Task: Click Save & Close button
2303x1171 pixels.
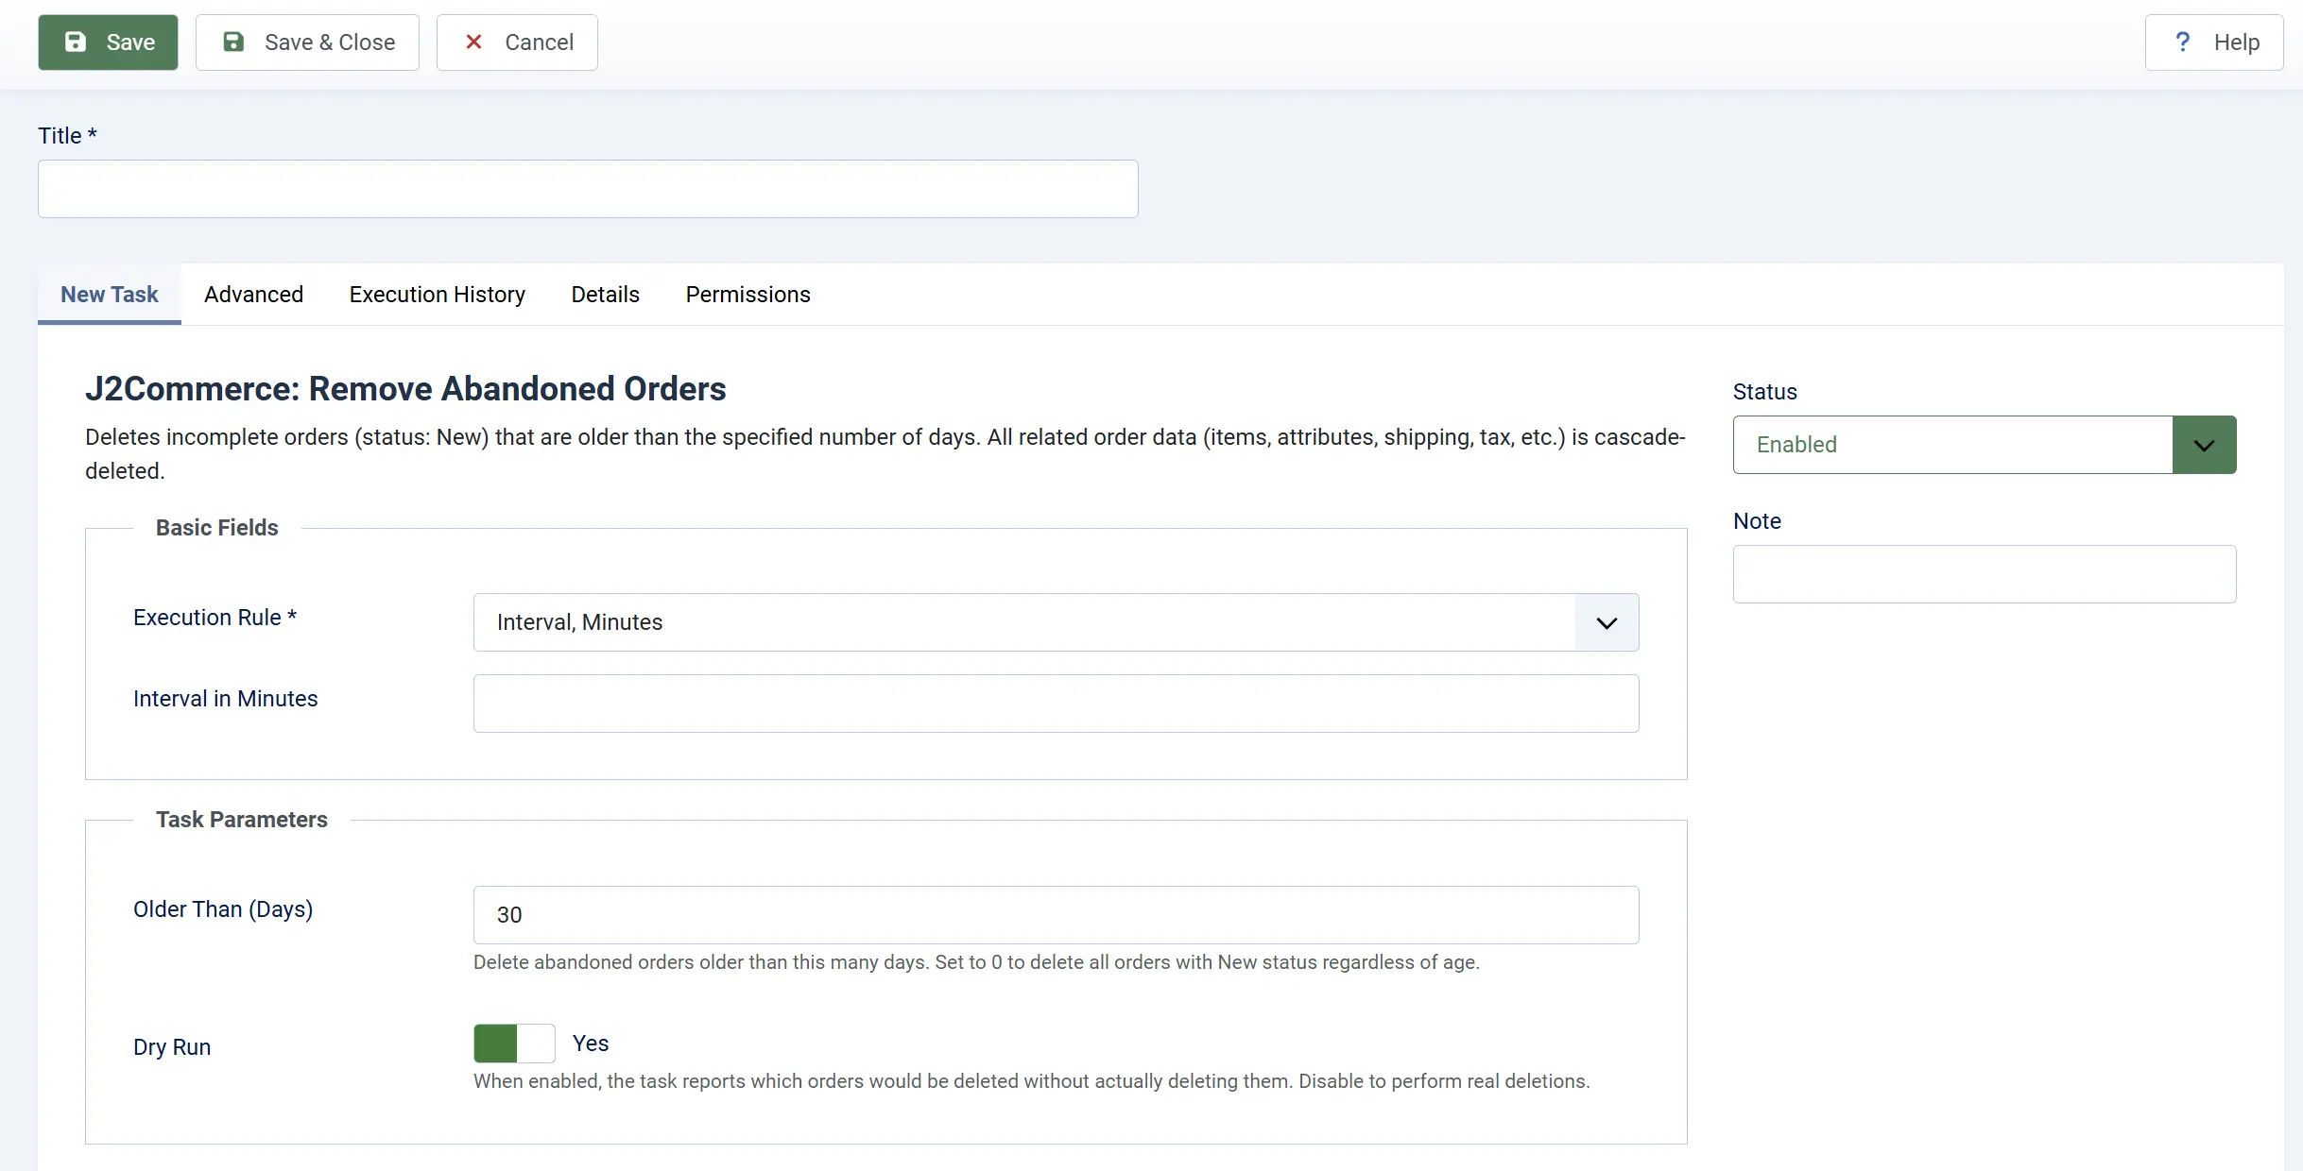Action: [x=307, y=42]
